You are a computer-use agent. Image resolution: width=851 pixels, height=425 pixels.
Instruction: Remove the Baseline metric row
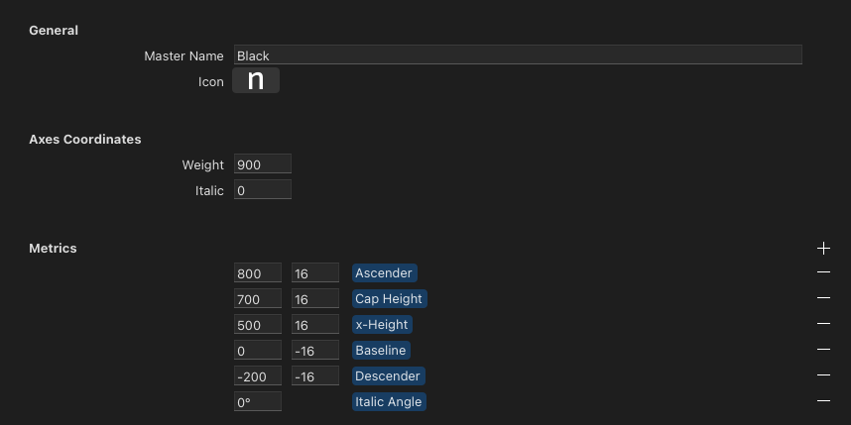coord(823,350)
